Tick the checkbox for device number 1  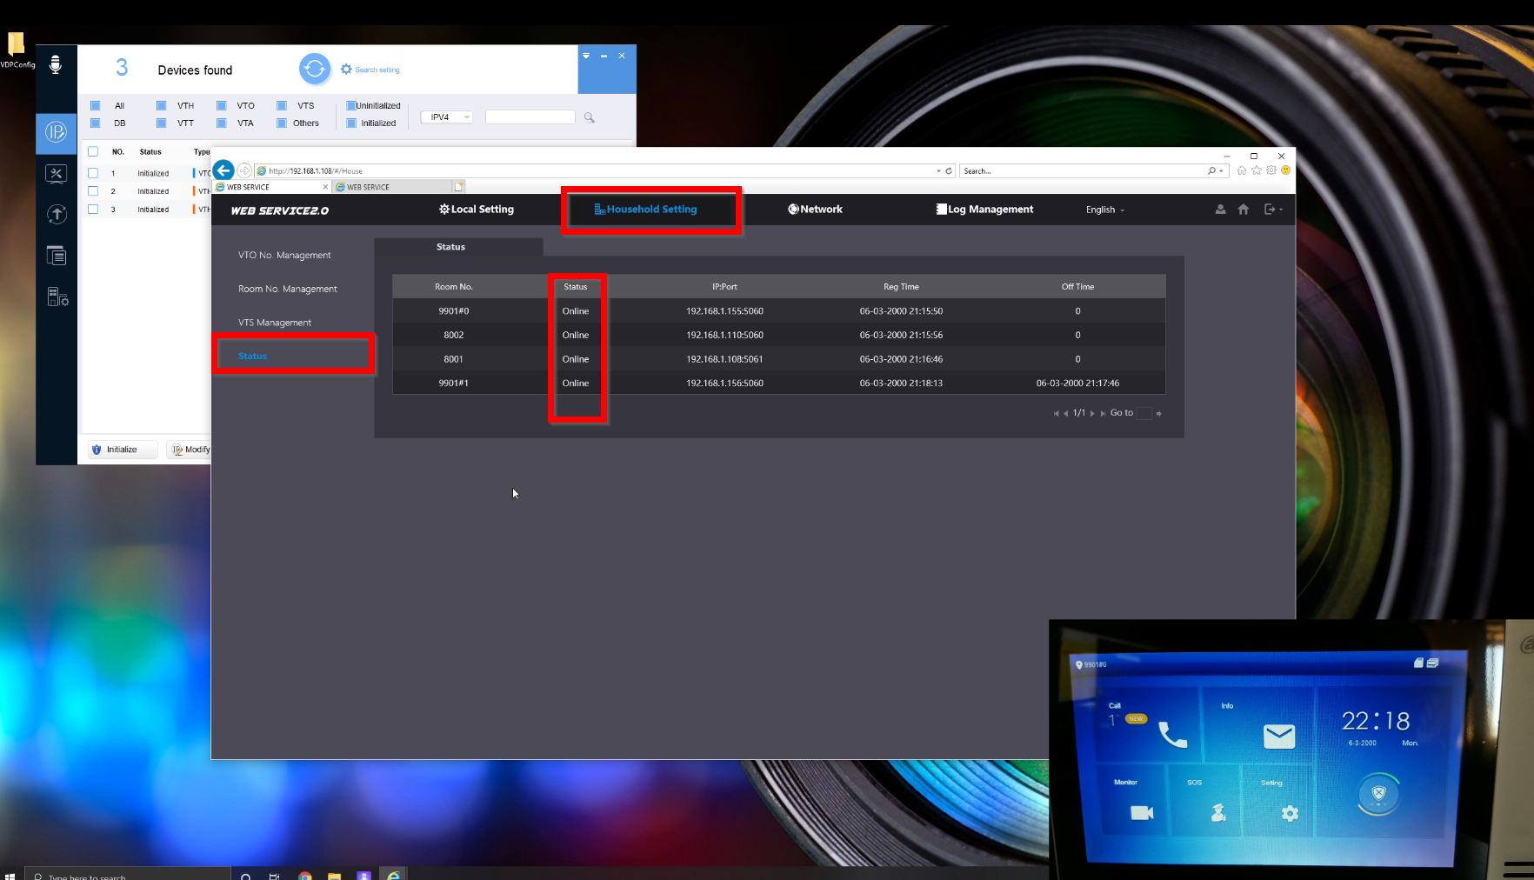(x=93, y=173)
